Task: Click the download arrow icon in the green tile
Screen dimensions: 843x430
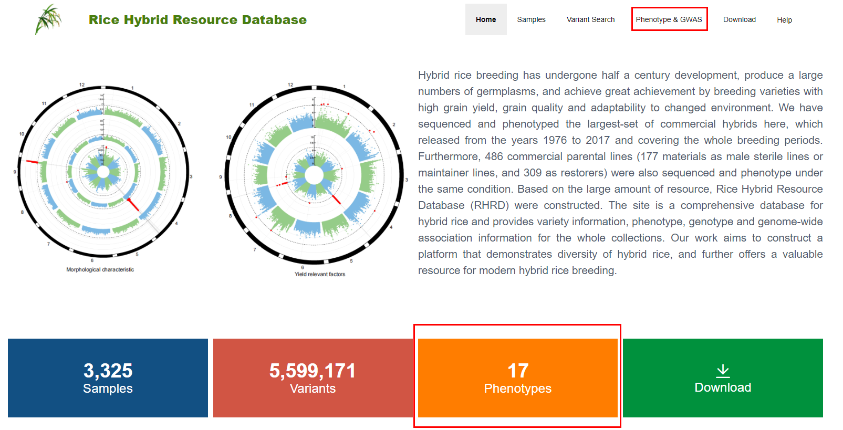Action: click(723, 371)
